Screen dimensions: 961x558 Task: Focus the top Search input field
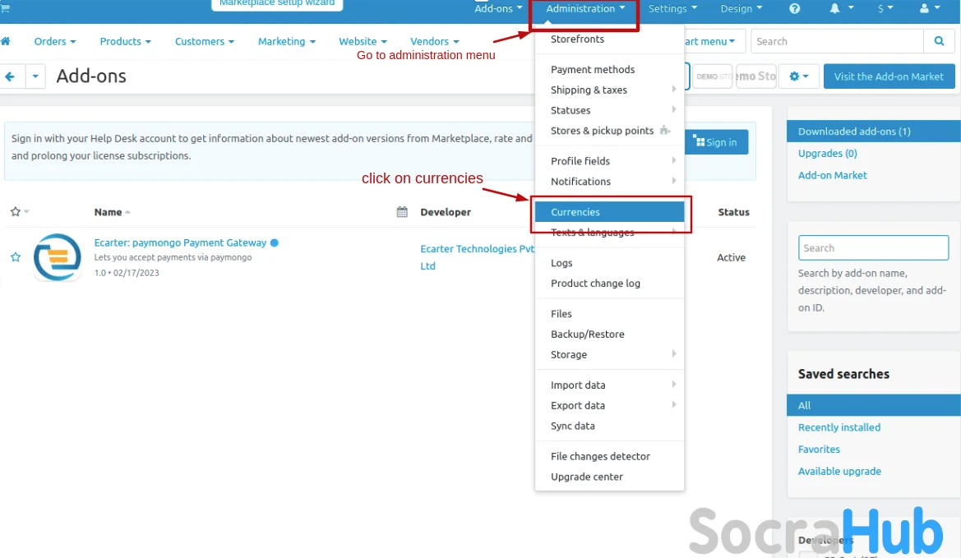(x=837, y=41)
